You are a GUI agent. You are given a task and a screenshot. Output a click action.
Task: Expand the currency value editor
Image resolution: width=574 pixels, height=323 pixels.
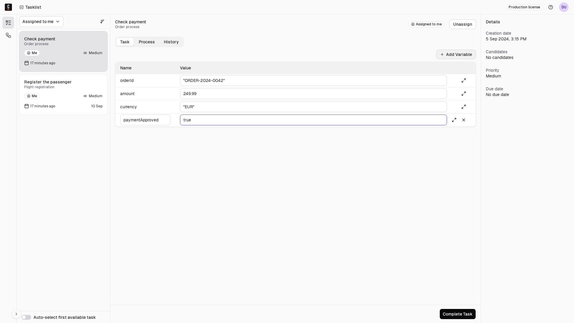(464, 107)
